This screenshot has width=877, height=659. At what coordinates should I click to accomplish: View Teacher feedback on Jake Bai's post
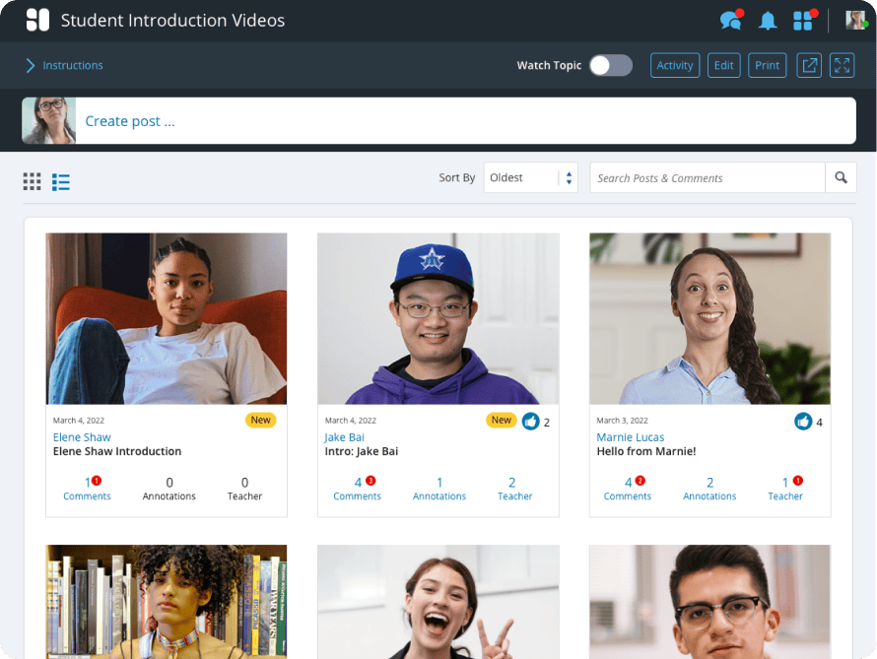pos(514,488)
